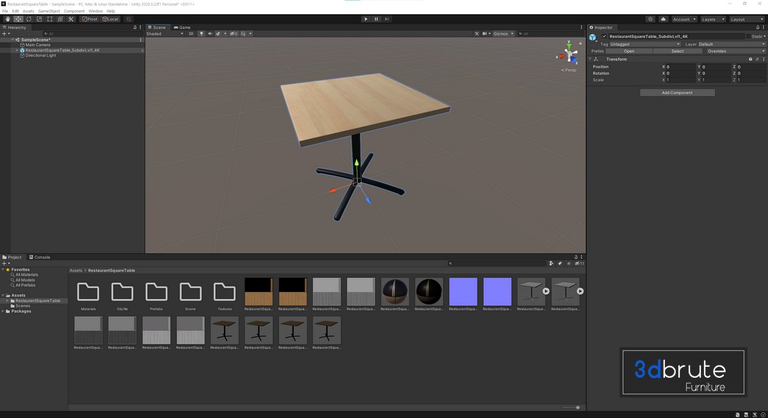Screen dimensions: 768x418
Task: Select the Hand tool in toolbar
Action: 8,19
